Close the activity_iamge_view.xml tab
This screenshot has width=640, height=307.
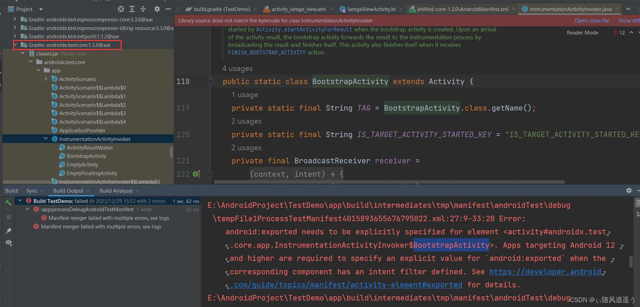[331, 9]
